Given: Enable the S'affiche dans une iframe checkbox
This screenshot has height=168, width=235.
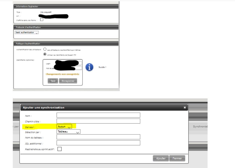Looking at the screenshot, I should tap(42, 20).
